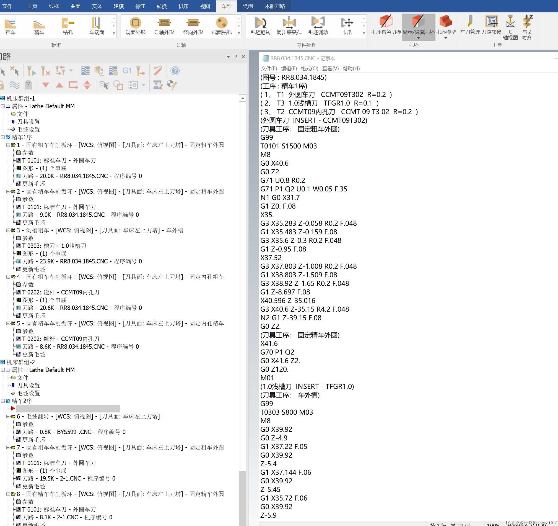558x526 pixels.
Task: Run machine simulation icon
Action: (158, 85)
